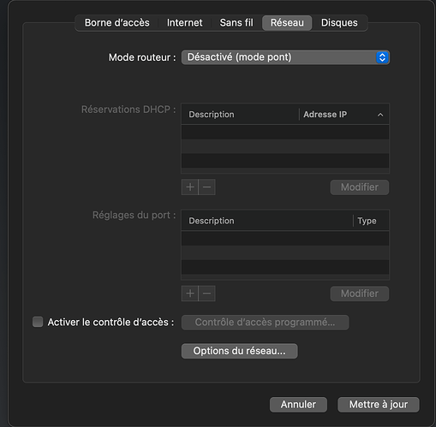Click the blue Mode routeur stepper arrows
The image size is (436, 427).
tap(382, 57)
